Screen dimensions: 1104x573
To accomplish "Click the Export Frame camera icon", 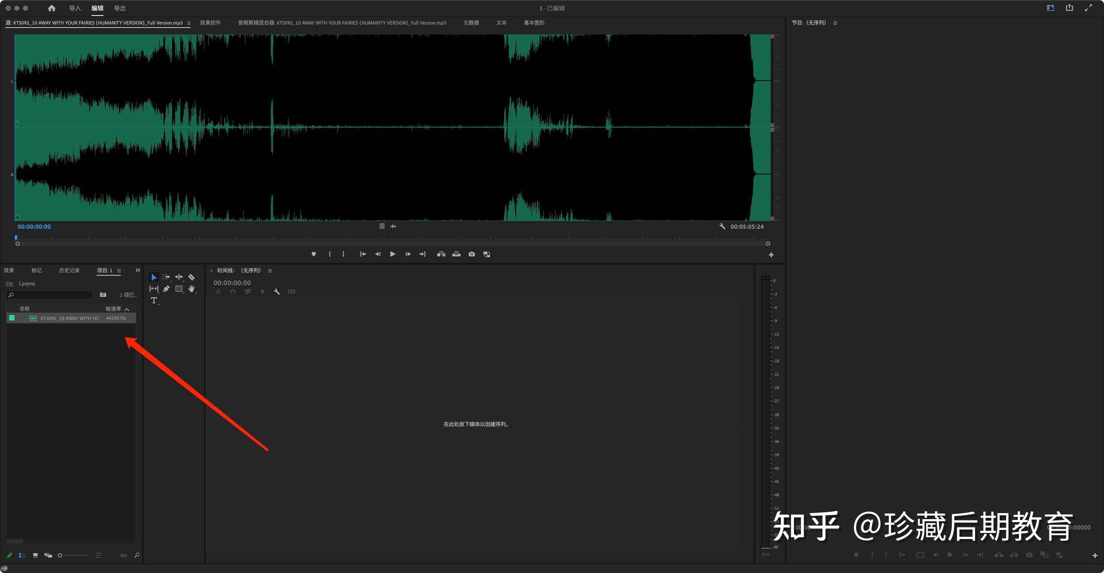I will 472,254.
